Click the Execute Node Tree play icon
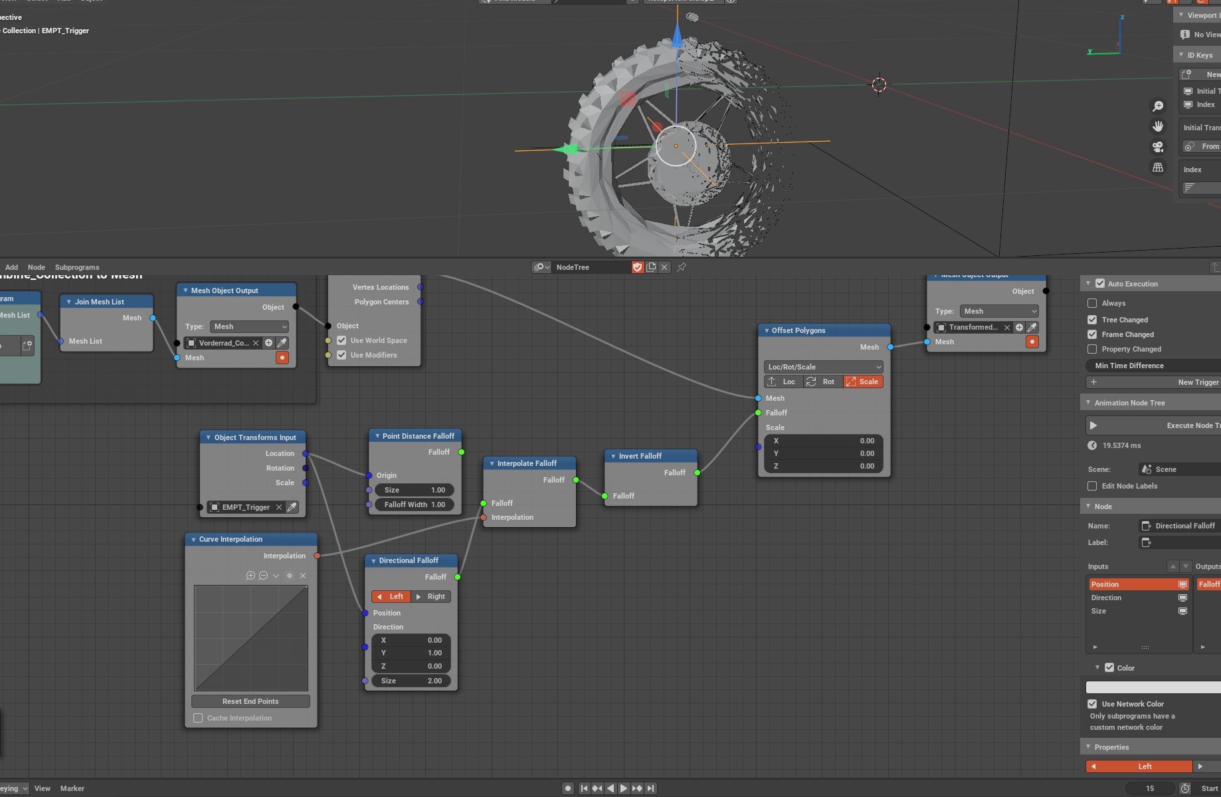 tap(1093, 425)
